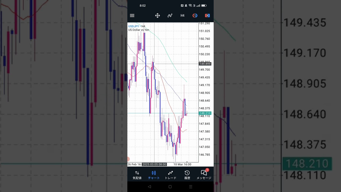Open Android recent apps button
This screenshot has height=192, width=341.
[x=190, y=187]
